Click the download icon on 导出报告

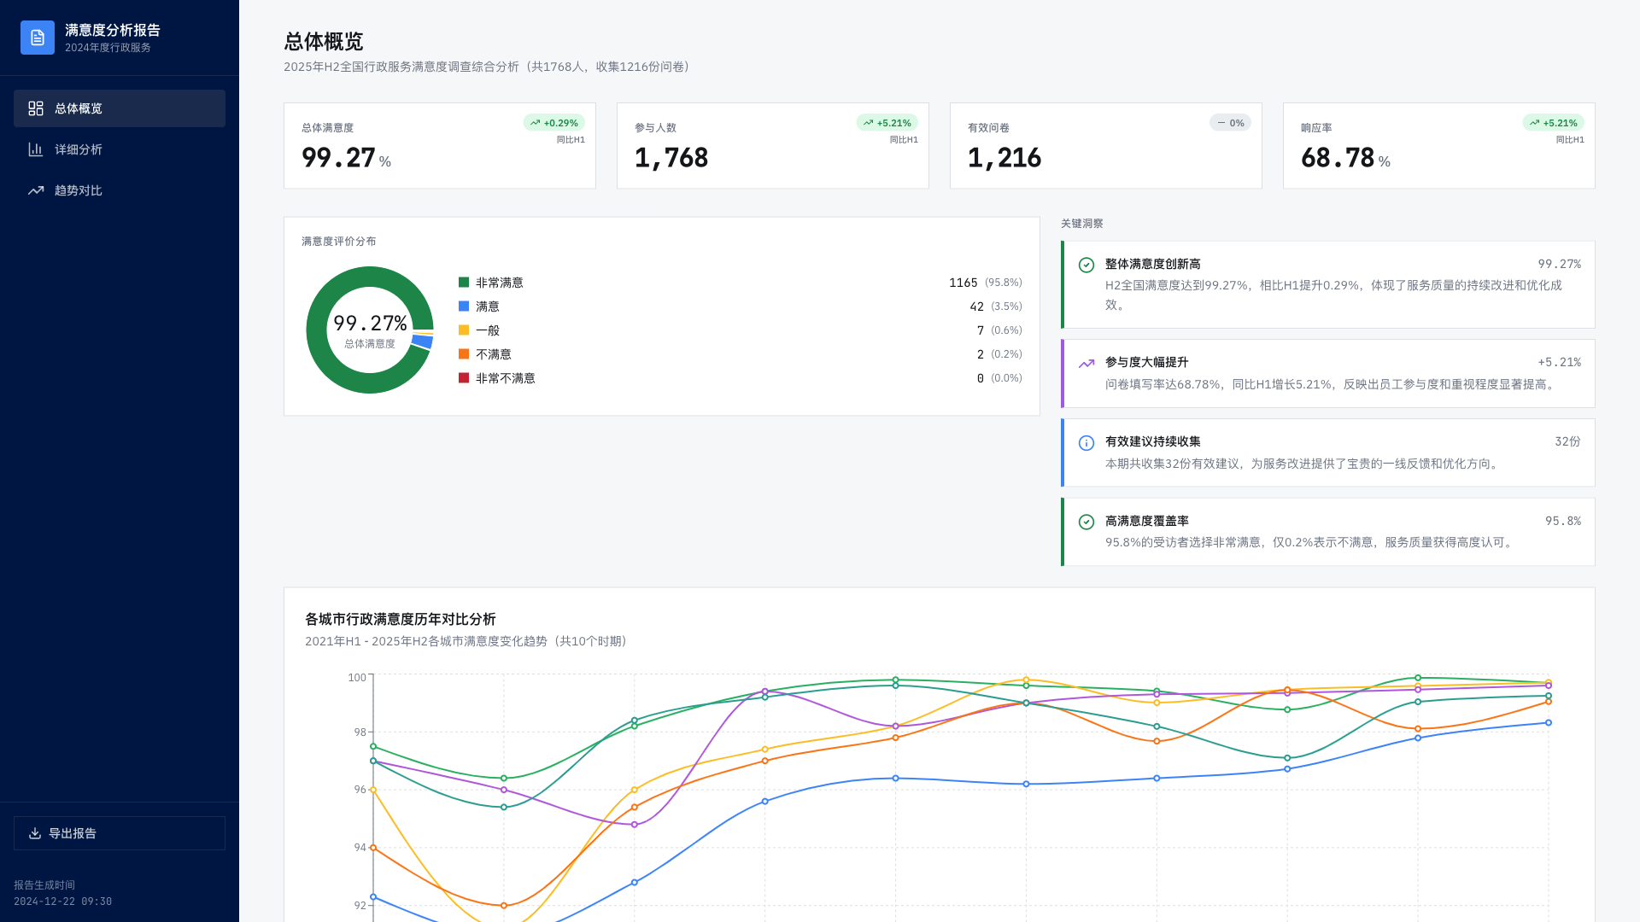35,833
